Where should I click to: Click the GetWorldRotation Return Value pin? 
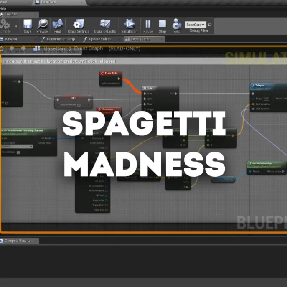[x=283, y=172]
